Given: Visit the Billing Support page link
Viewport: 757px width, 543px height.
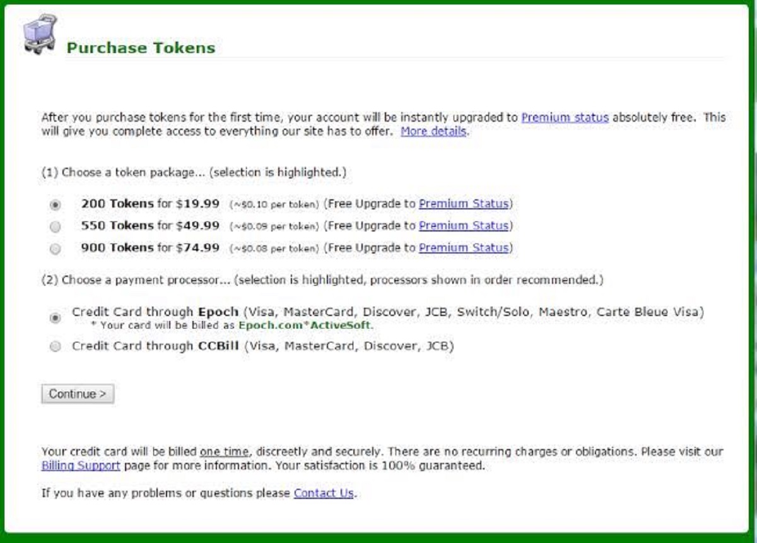Looking at the screenshot, I should point(81,466).
